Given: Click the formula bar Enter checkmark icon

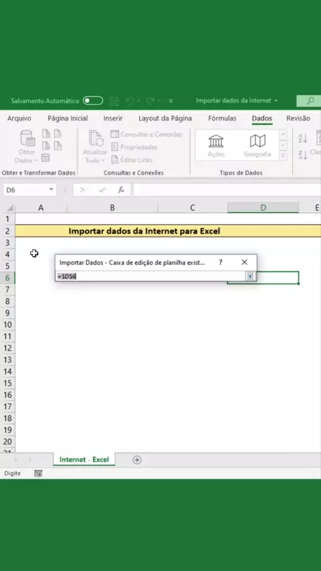Looking at the screenshot, I should click(102, 190).
